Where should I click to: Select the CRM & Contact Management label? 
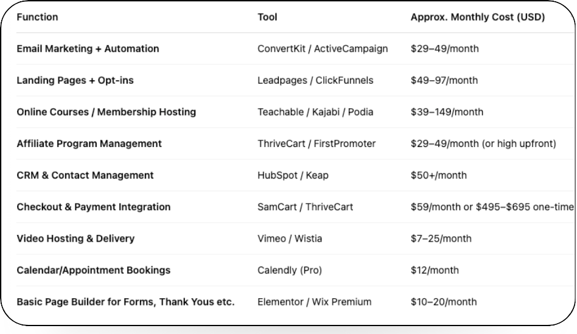tap(85, 176)
